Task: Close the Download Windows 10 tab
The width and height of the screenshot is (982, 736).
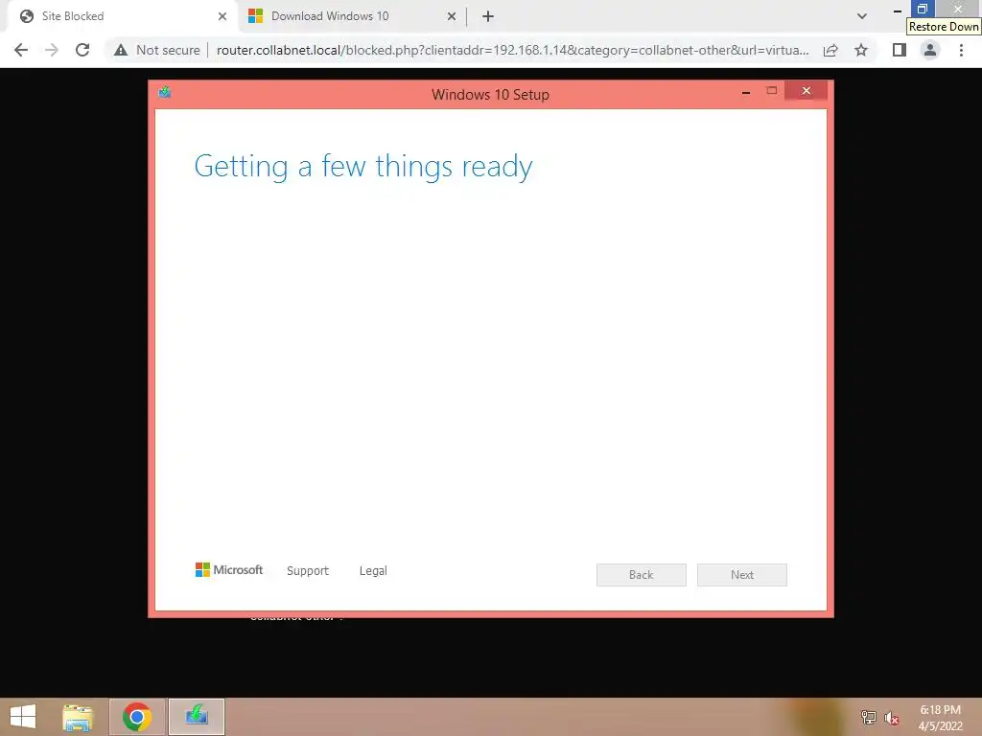Action: [x=452, y=16]
